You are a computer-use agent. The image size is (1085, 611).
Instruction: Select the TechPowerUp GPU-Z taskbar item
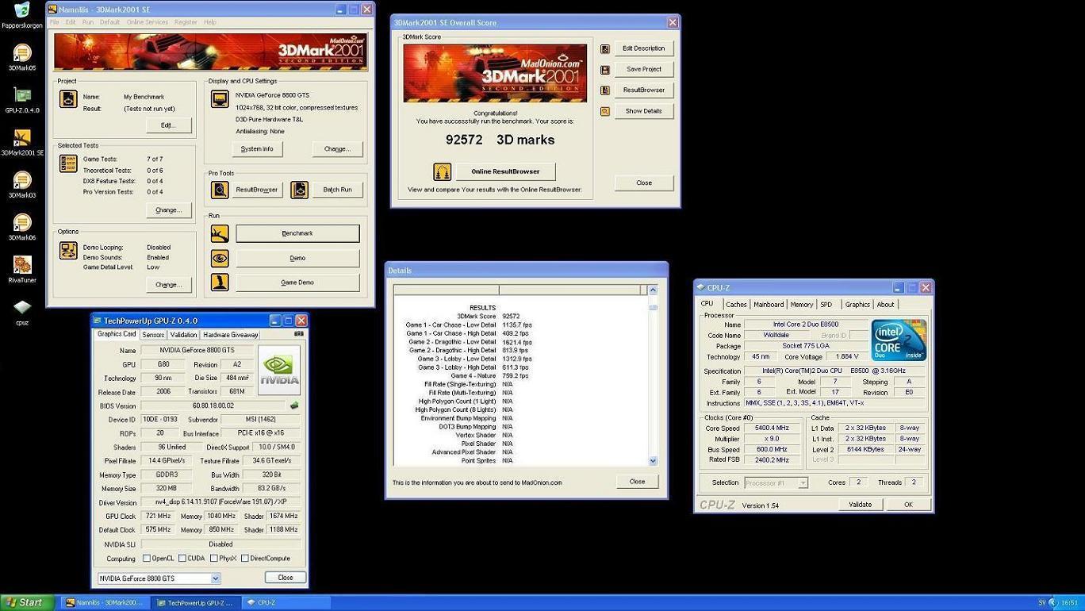click(194, 603)
